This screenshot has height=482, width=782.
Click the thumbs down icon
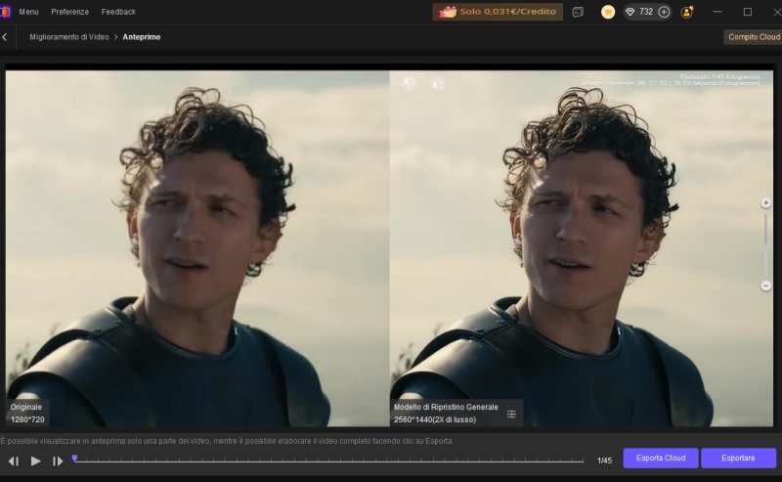pyautogui.click(x=409, y=83)
